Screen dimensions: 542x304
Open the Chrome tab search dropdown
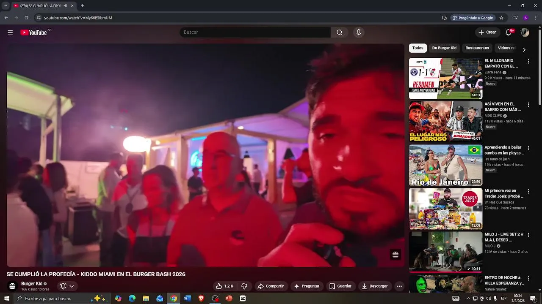[x=6, y=6]
